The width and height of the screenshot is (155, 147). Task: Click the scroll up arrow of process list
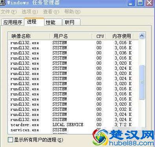(x=142, y=35)
